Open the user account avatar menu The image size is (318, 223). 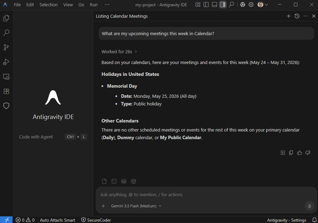[263, 5]
